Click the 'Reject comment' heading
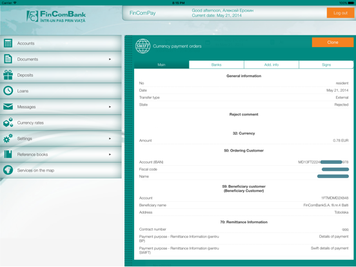Screen dimensions: 356x267 (244, 114)
